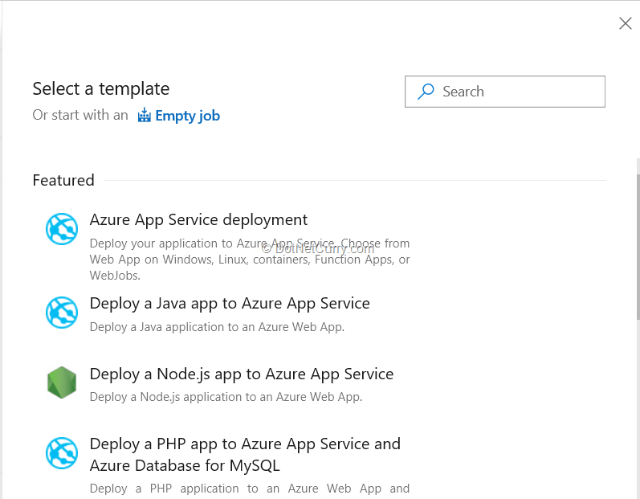Click the magnifier icon in Search box
This screenshot has width=640, height=499.
click(426, 92)
